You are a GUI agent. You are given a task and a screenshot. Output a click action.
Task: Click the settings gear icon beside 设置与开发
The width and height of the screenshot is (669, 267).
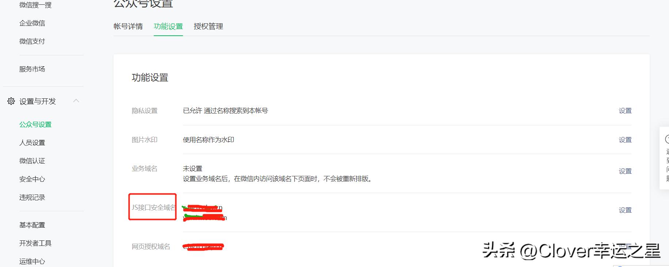(x=11, y=101)
